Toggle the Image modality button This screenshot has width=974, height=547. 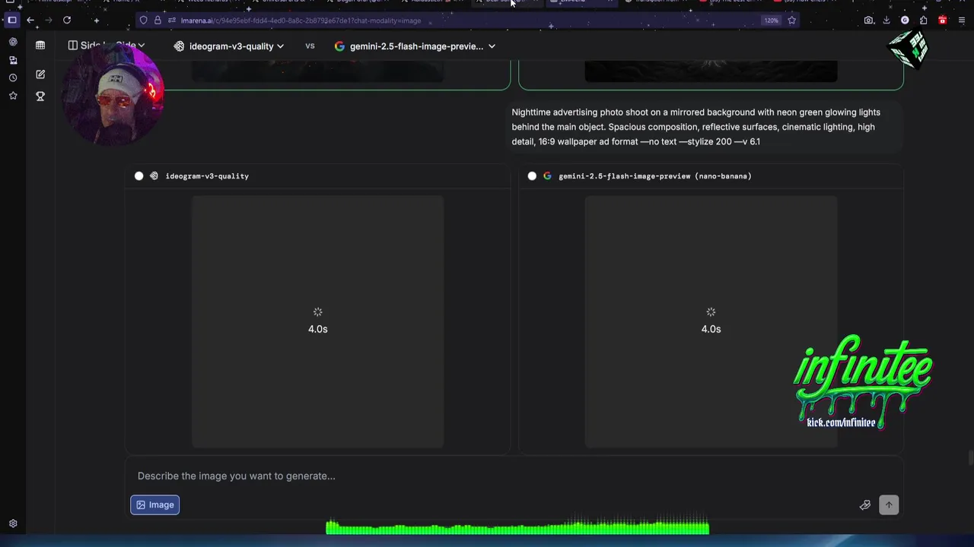[x=154, y=505]
